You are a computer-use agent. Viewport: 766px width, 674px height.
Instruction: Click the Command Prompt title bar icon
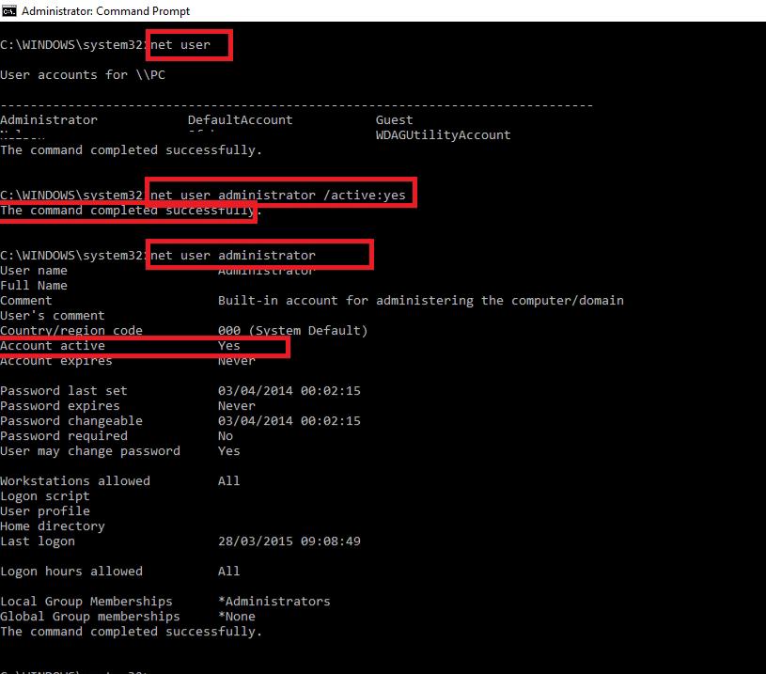click(x=8, y=10)
